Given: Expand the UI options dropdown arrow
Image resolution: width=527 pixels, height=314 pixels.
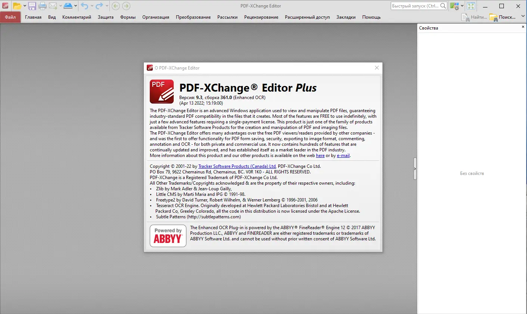Looking at the screenshot, I should coord(462,6).
